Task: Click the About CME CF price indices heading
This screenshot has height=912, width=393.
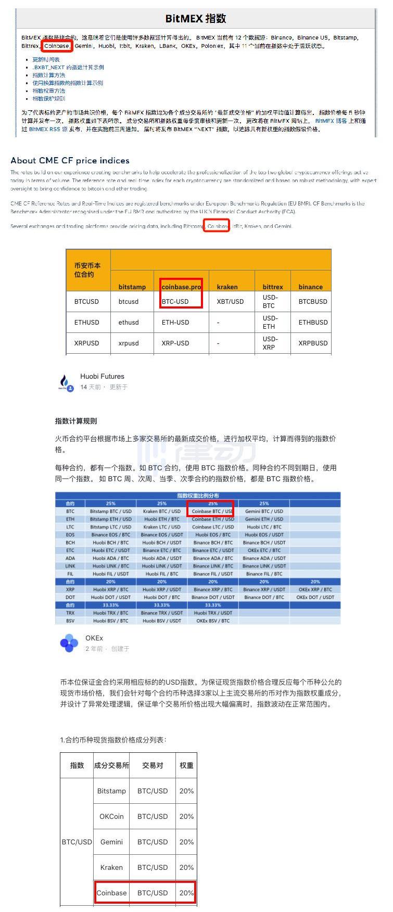Action: (70, 160)
